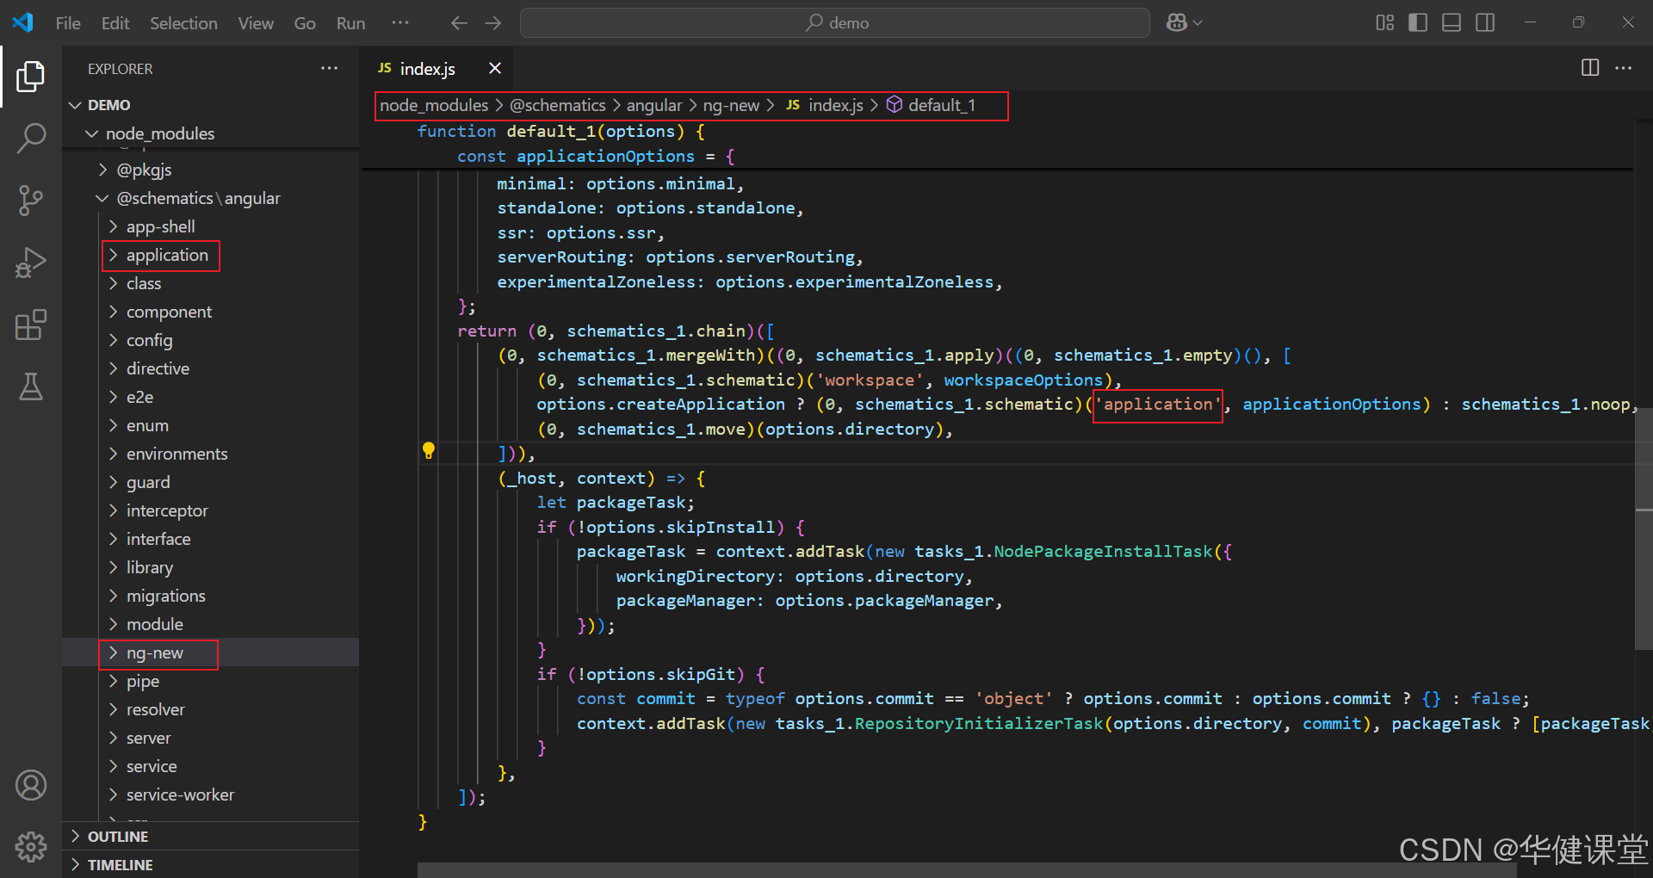Close the index.js tab
This screenshot has width=1653, height=878.
pos(495,68)
